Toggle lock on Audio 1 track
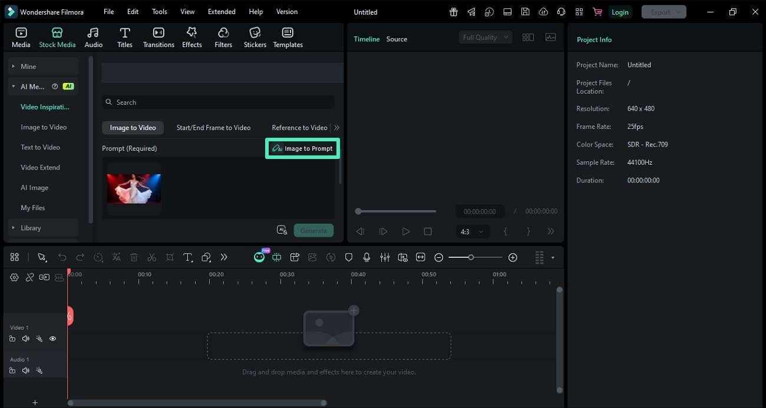This screenshot has width=766, height=408. [x=12, y=370]
